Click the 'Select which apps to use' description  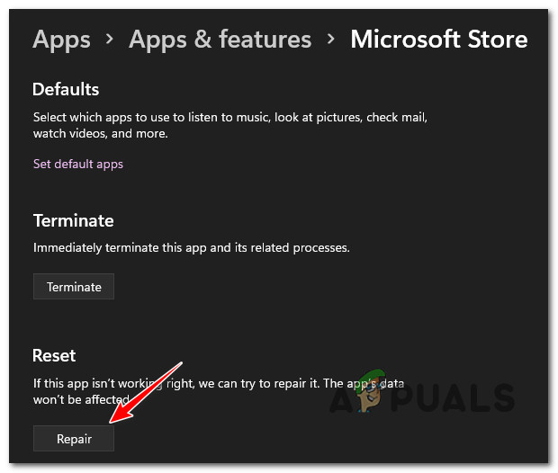click(229, 117)
